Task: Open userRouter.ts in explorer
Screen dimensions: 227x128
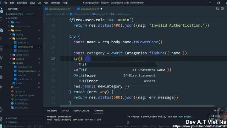Action: click(x=24, y=79)
